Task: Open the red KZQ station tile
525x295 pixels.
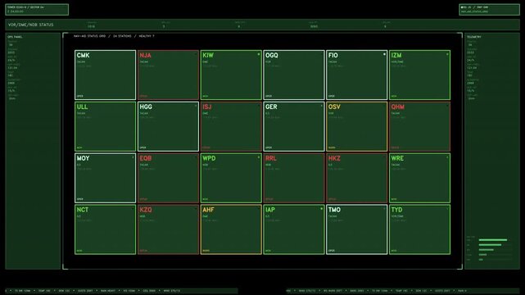Action: 168,229
